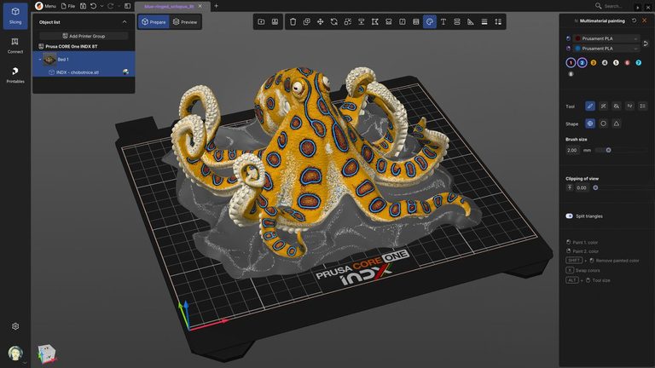Select the bucket fill painting tool
This screenshot has height=368, width=655.
pyautogui.click(x=617, y=106)
